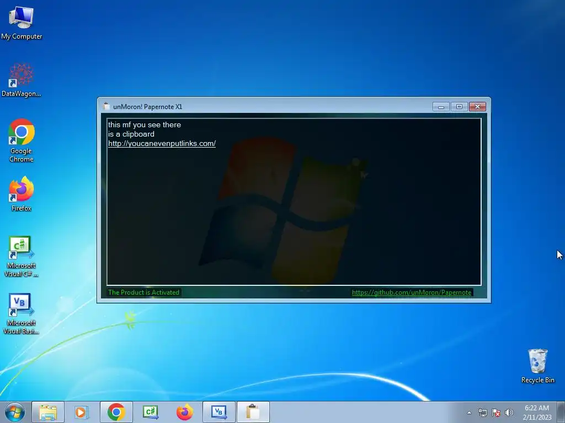Open Firefox from the taskbar
The height and width of the screenshot is (423, 565).
(184, 412)
